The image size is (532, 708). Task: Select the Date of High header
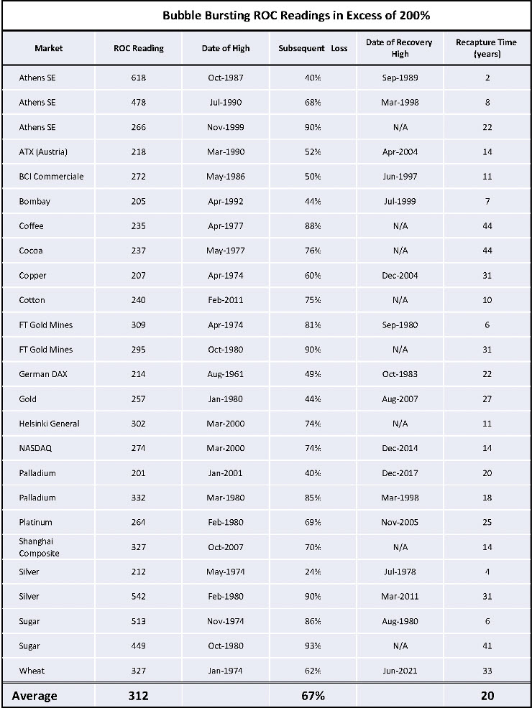click(226, 48)
